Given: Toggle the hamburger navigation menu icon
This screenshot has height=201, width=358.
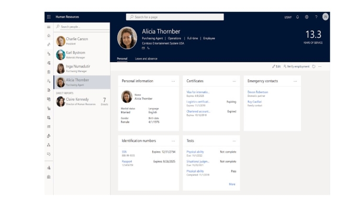Looking at the screenshot, I should tap(48, 27).
